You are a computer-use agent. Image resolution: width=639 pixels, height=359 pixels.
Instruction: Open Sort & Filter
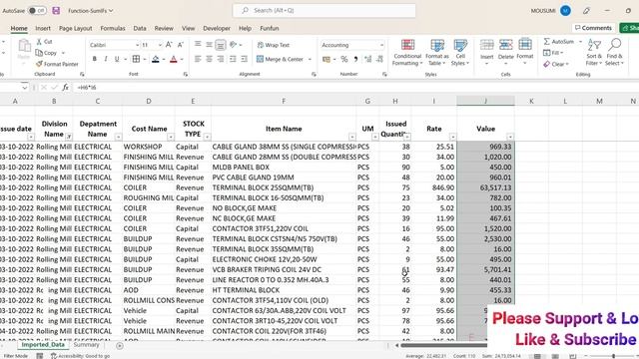594,52
